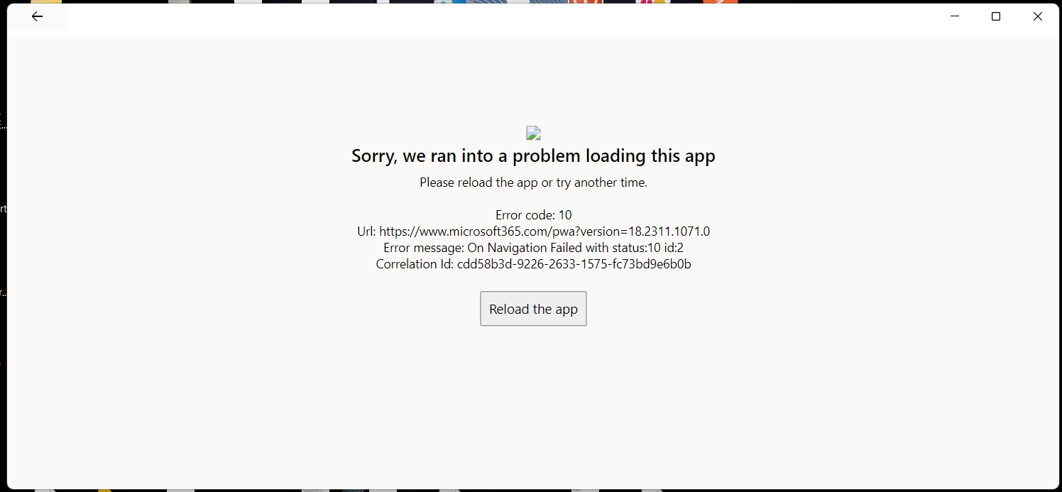Select the orange desktop icon behind the title bar
The height and width of the screenshot is (492, 1062).
(x=721, y=1)
